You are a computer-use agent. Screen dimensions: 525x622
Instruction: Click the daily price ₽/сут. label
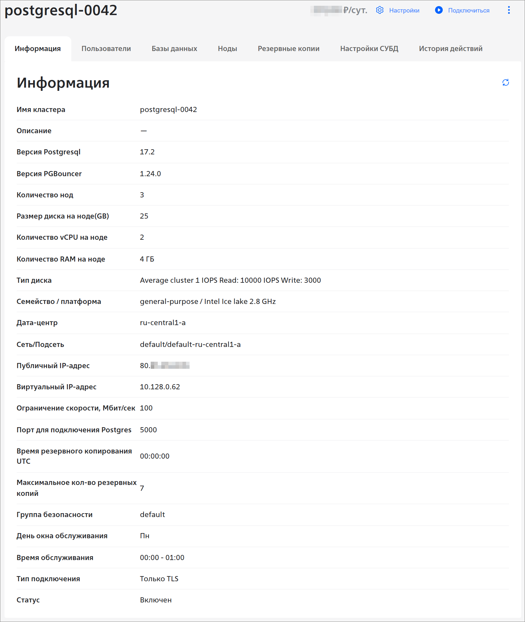pos(355,10)
